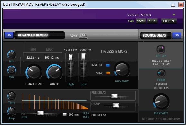This screenshot has width=186, height=125.
Task: Click the pin icon in title bar
Action: (x=173, y=5)
